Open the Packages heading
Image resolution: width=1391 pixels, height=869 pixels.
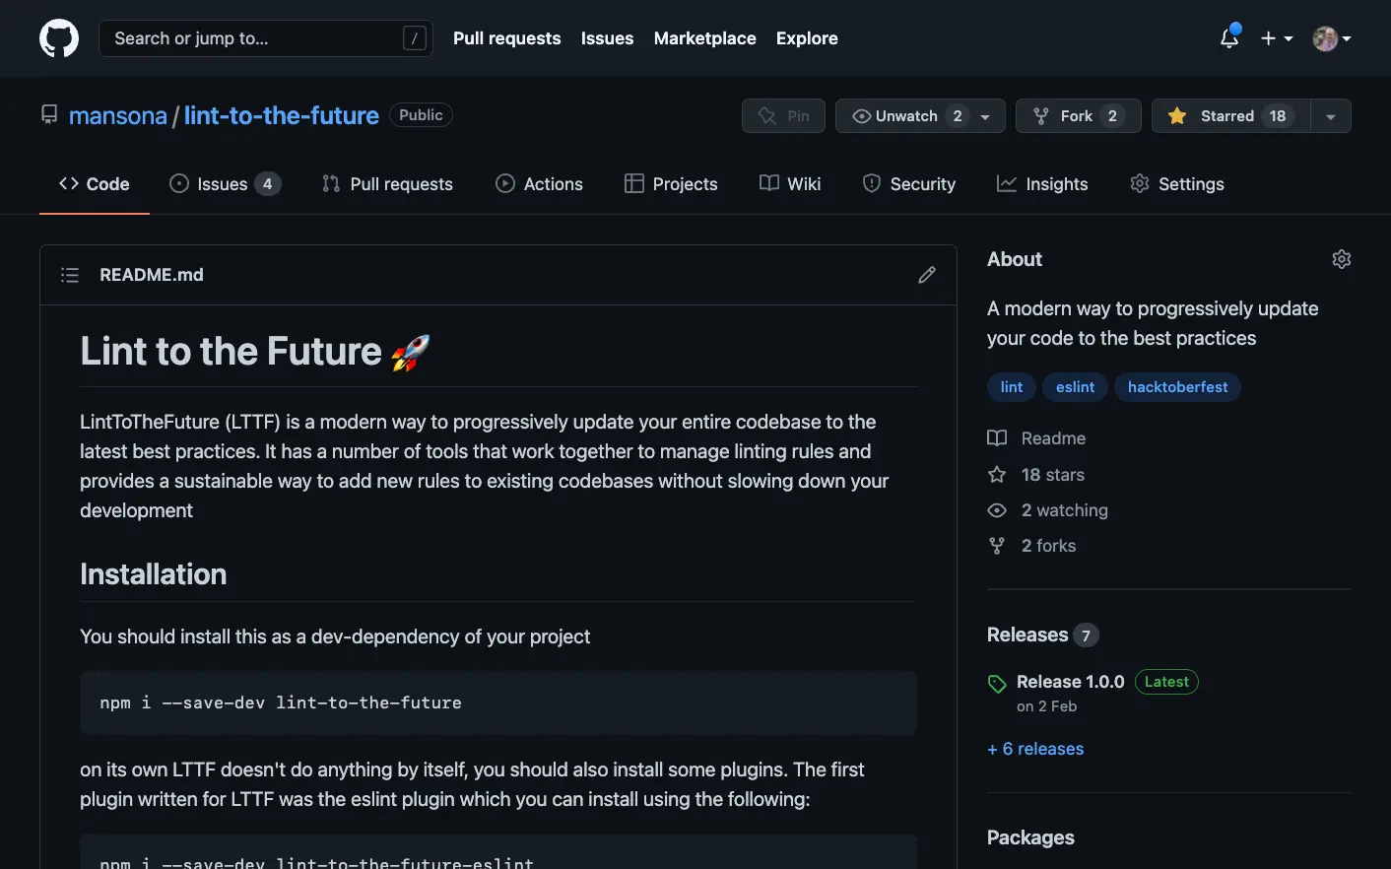pyautogui.click(x=1030, y=837)
